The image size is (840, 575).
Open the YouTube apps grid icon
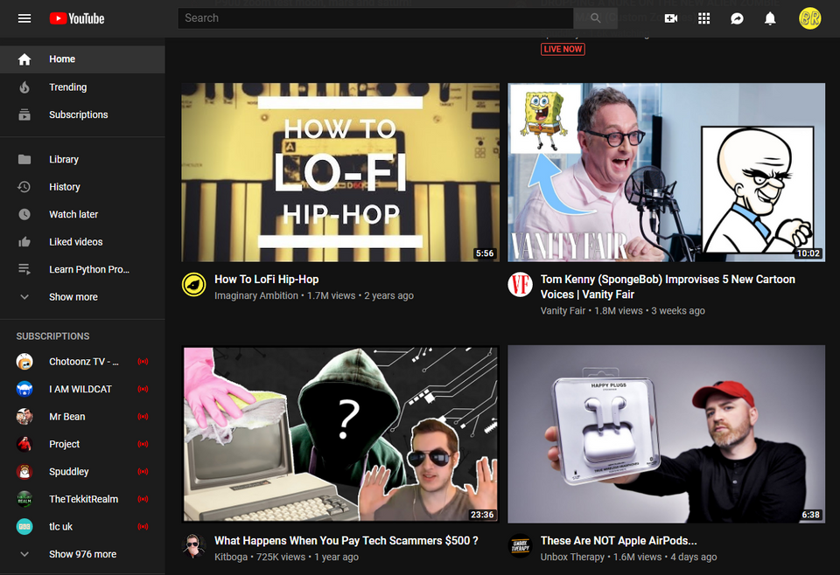703,18
